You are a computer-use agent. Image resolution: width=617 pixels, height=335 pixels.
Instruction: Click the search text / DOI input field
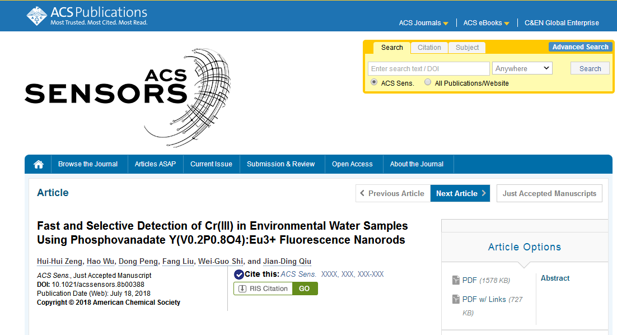pos(428,68)
